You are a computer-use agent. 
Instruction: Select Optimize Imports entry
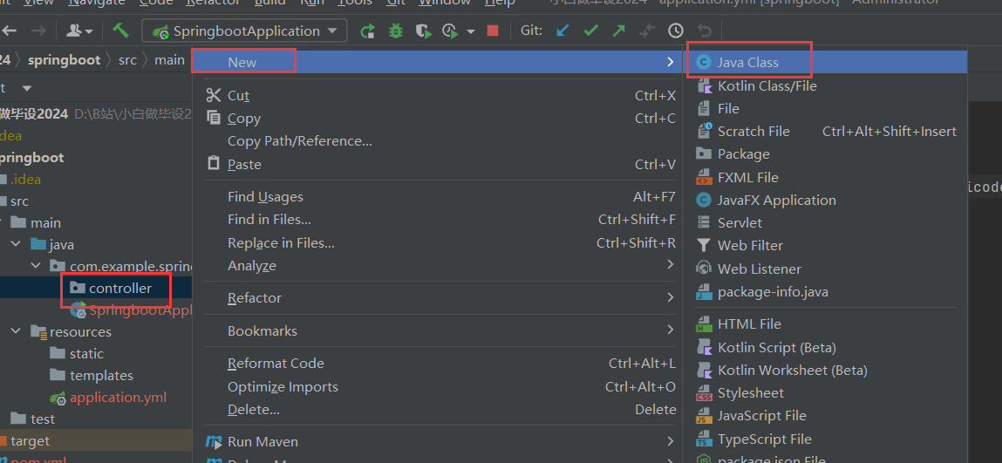[x=438, y=387]
